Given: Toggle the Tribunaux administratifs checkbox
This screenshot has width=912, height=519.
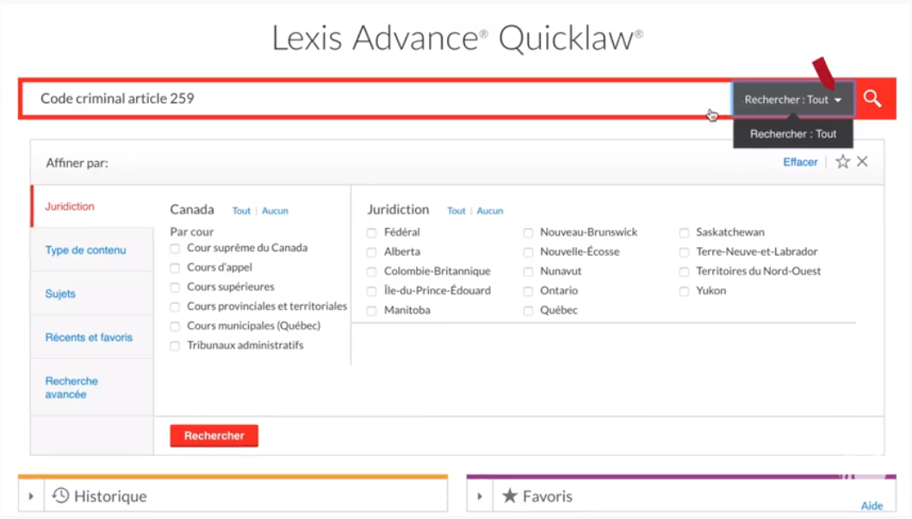Looking at the screenshot, I should [176, 346].
